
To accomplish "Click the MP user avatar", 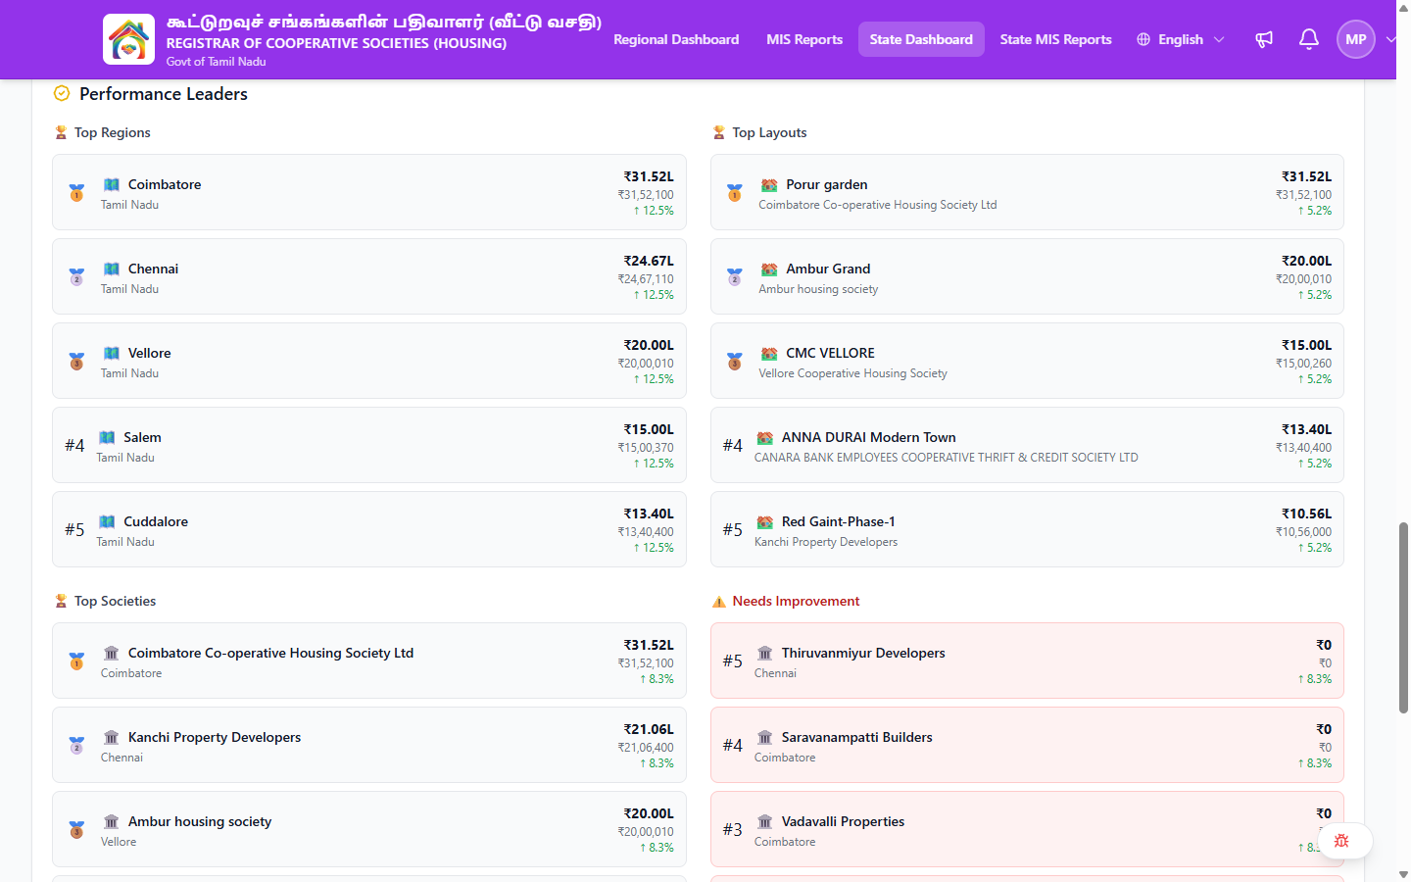I will (x=1355, y=39).
